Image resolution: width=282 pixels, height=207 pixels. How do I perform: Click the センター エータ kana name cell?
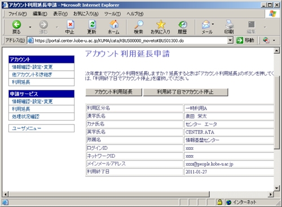point(229,124)
